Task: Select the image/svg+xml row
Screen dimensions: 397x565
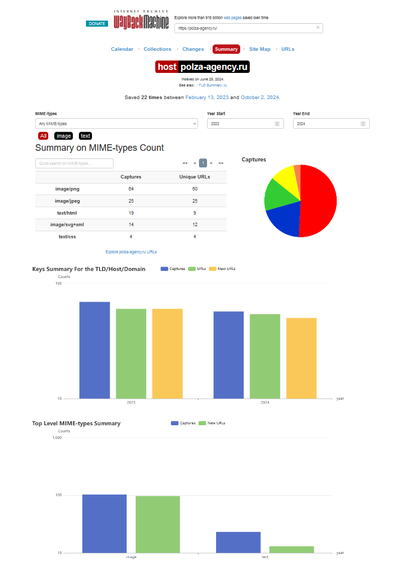Action: 131,225
